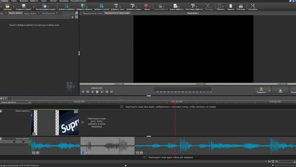Screen dimensions: 296x167
Task: Click the timeline zoom slider at bottom right
Action: click(x=288, y=161)
